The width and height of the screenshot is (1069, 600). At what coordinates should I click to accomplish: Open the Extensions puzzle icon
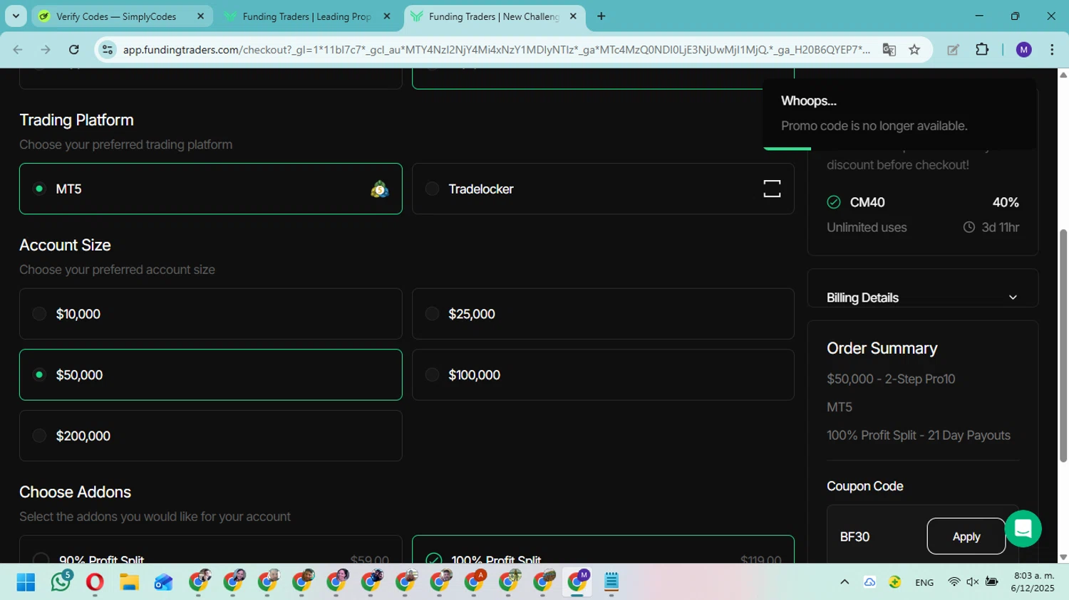pyautogui.click(x=982, y=50)
